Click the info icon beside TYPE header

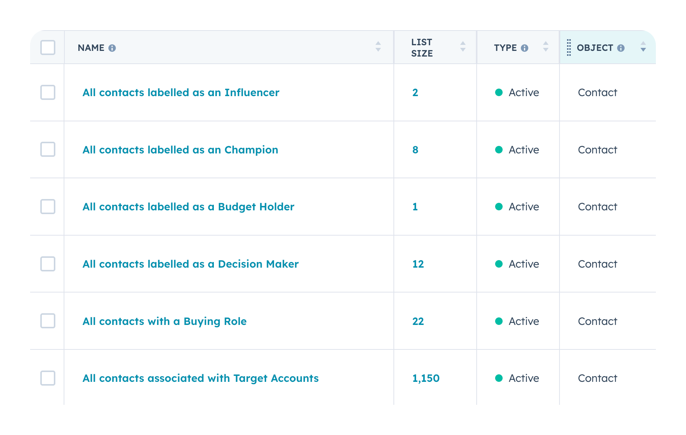tap(525, 48)
